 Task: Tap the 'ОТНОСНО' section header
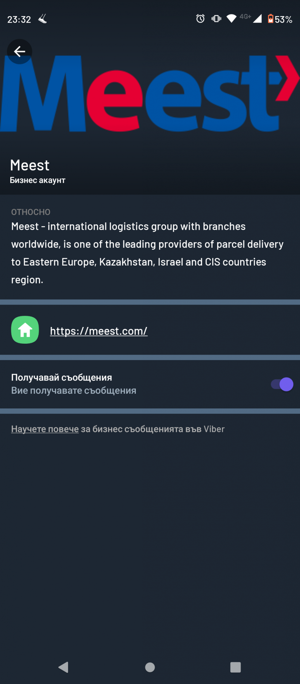tap(31, 212)
